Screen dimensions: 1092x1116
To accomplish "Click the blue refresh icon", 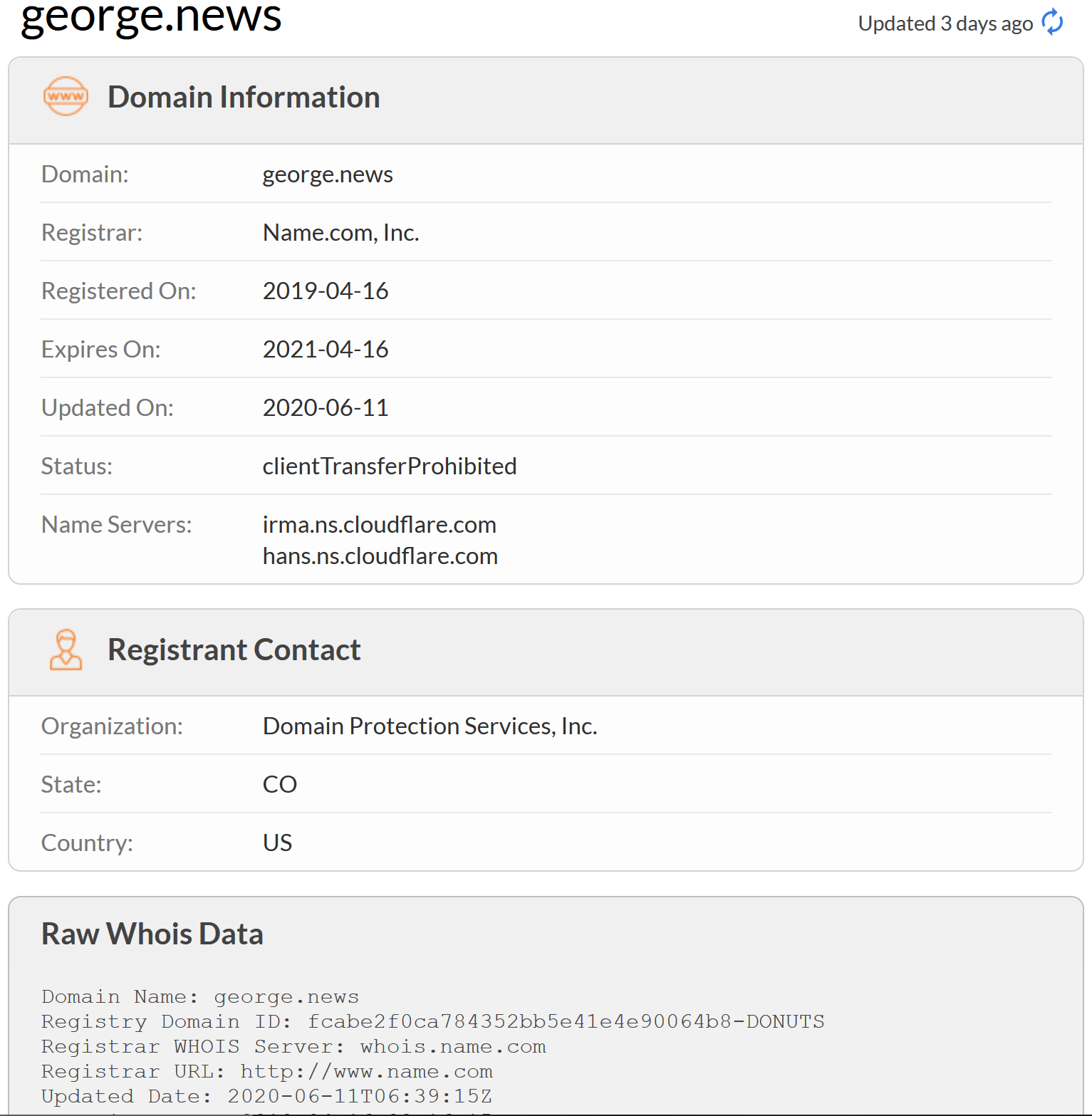I will point(1052,22).
